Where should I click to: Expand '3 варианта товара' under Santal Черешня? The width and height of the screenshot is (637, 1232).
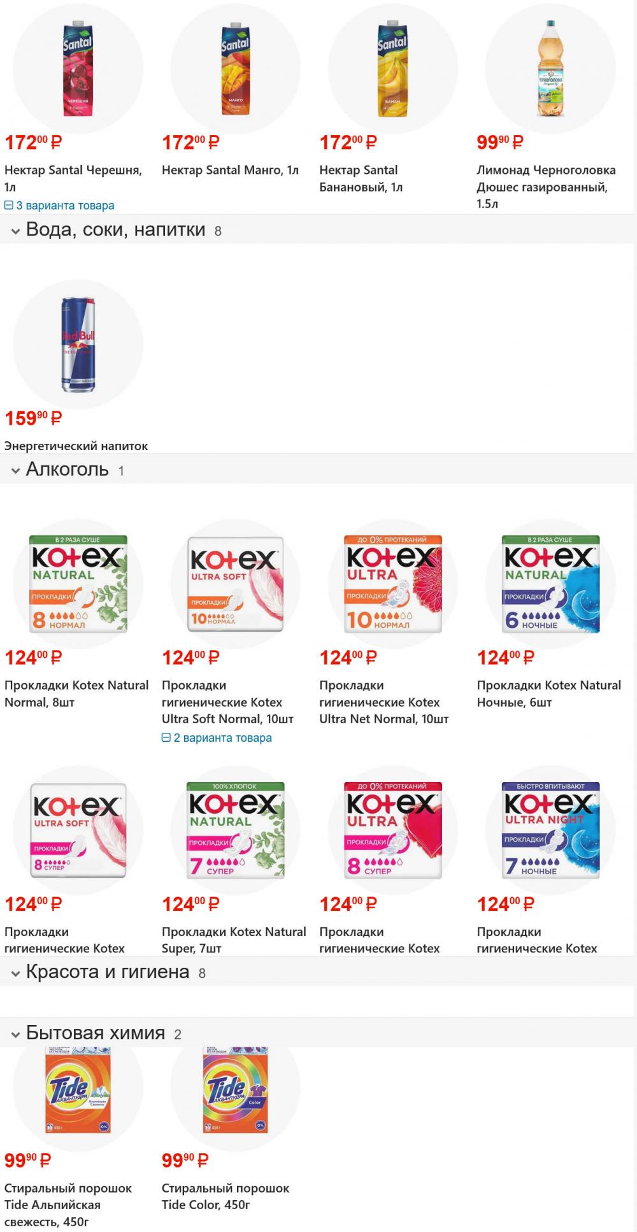(x=59, y=206)
